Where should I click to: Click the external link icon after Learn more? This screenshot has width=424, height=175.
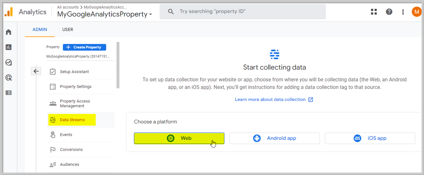(x=311, y=99)
